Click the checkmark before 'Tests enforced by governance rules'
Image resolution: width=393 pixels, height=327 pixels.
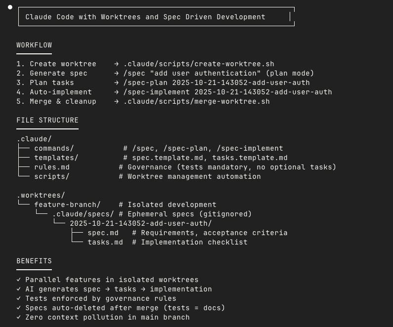[x=19, y=298]
